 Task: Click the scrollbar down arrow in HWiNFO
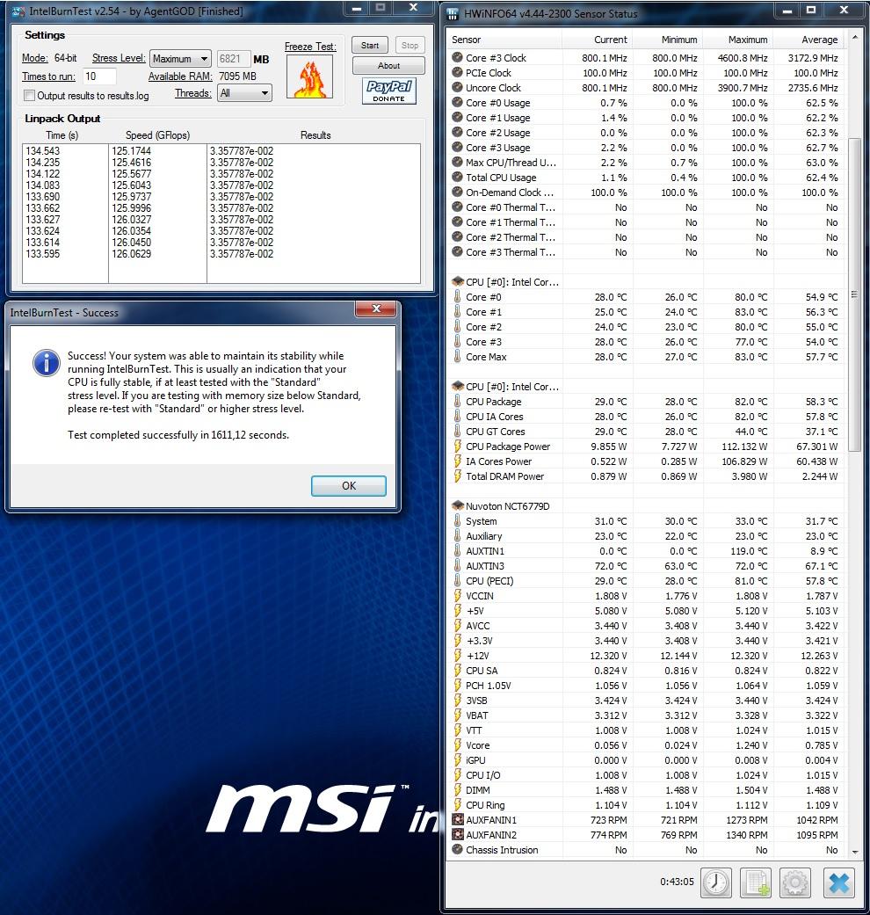[x=855, y=852]
